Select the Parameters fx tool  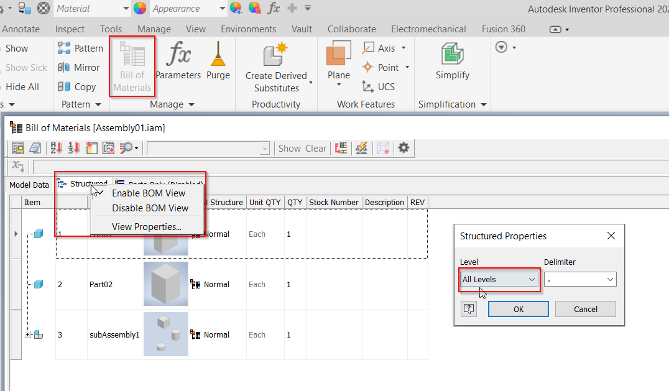(x=178, y=62)
